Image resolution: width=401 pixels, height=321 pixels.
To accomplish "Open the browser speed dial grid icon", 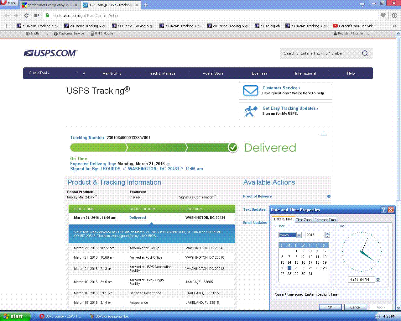I will pos(36,15).
